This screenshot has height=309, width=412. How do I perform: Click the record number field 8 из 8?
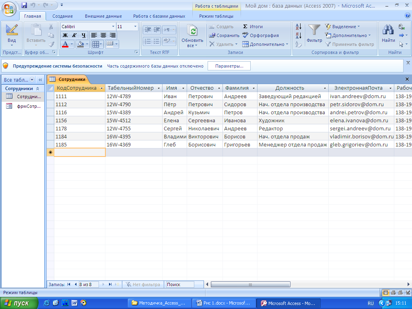89,284
